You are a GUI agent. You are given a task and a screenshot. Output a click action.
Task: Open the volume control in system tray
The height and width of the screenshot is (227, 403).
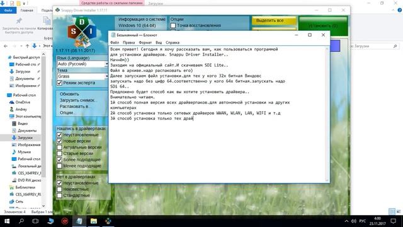(354, 221)
